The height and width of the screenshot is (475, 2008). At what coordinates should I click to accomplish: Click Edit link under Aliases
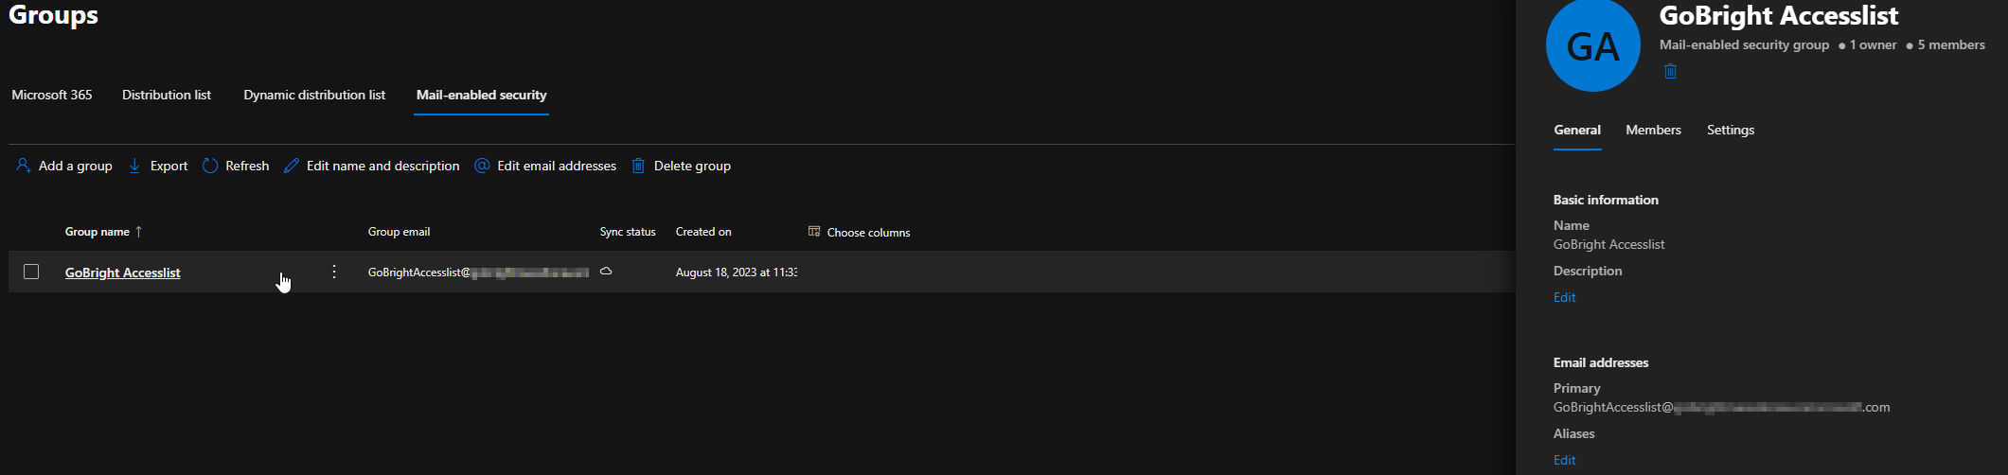(1564, 460)
